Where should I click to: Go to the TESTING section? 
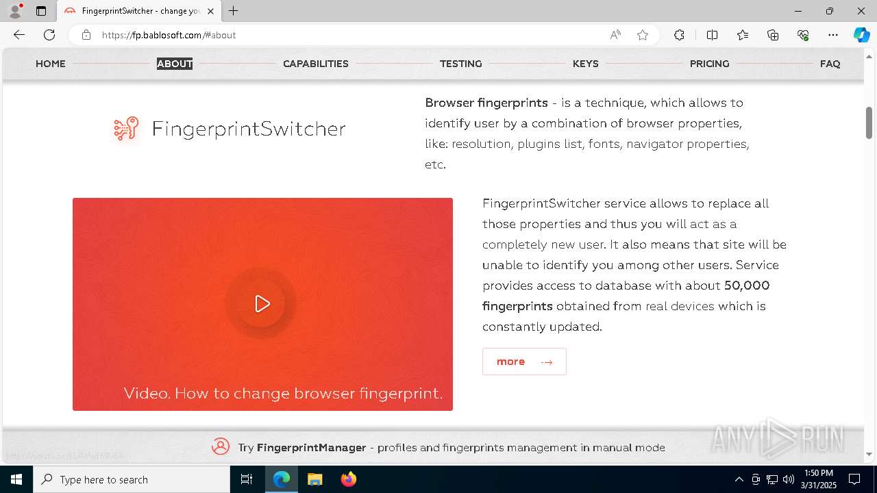pyautogui.click(x=461, y=64)
